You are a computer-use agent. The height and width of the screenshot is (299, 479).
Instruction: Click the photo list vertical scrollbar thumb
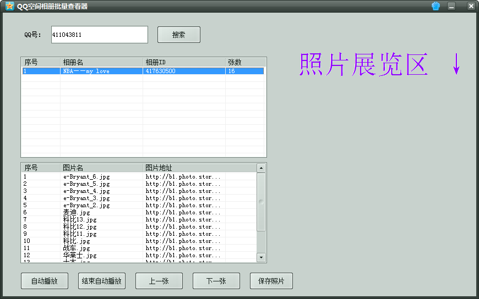point(261,201)
